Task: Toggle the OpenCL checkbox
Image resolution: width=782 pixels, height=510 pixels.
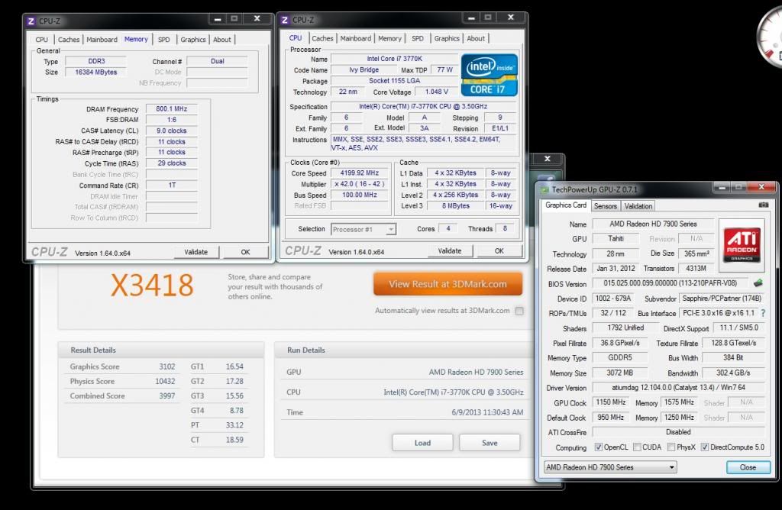Action: click(x=599, y=447)
